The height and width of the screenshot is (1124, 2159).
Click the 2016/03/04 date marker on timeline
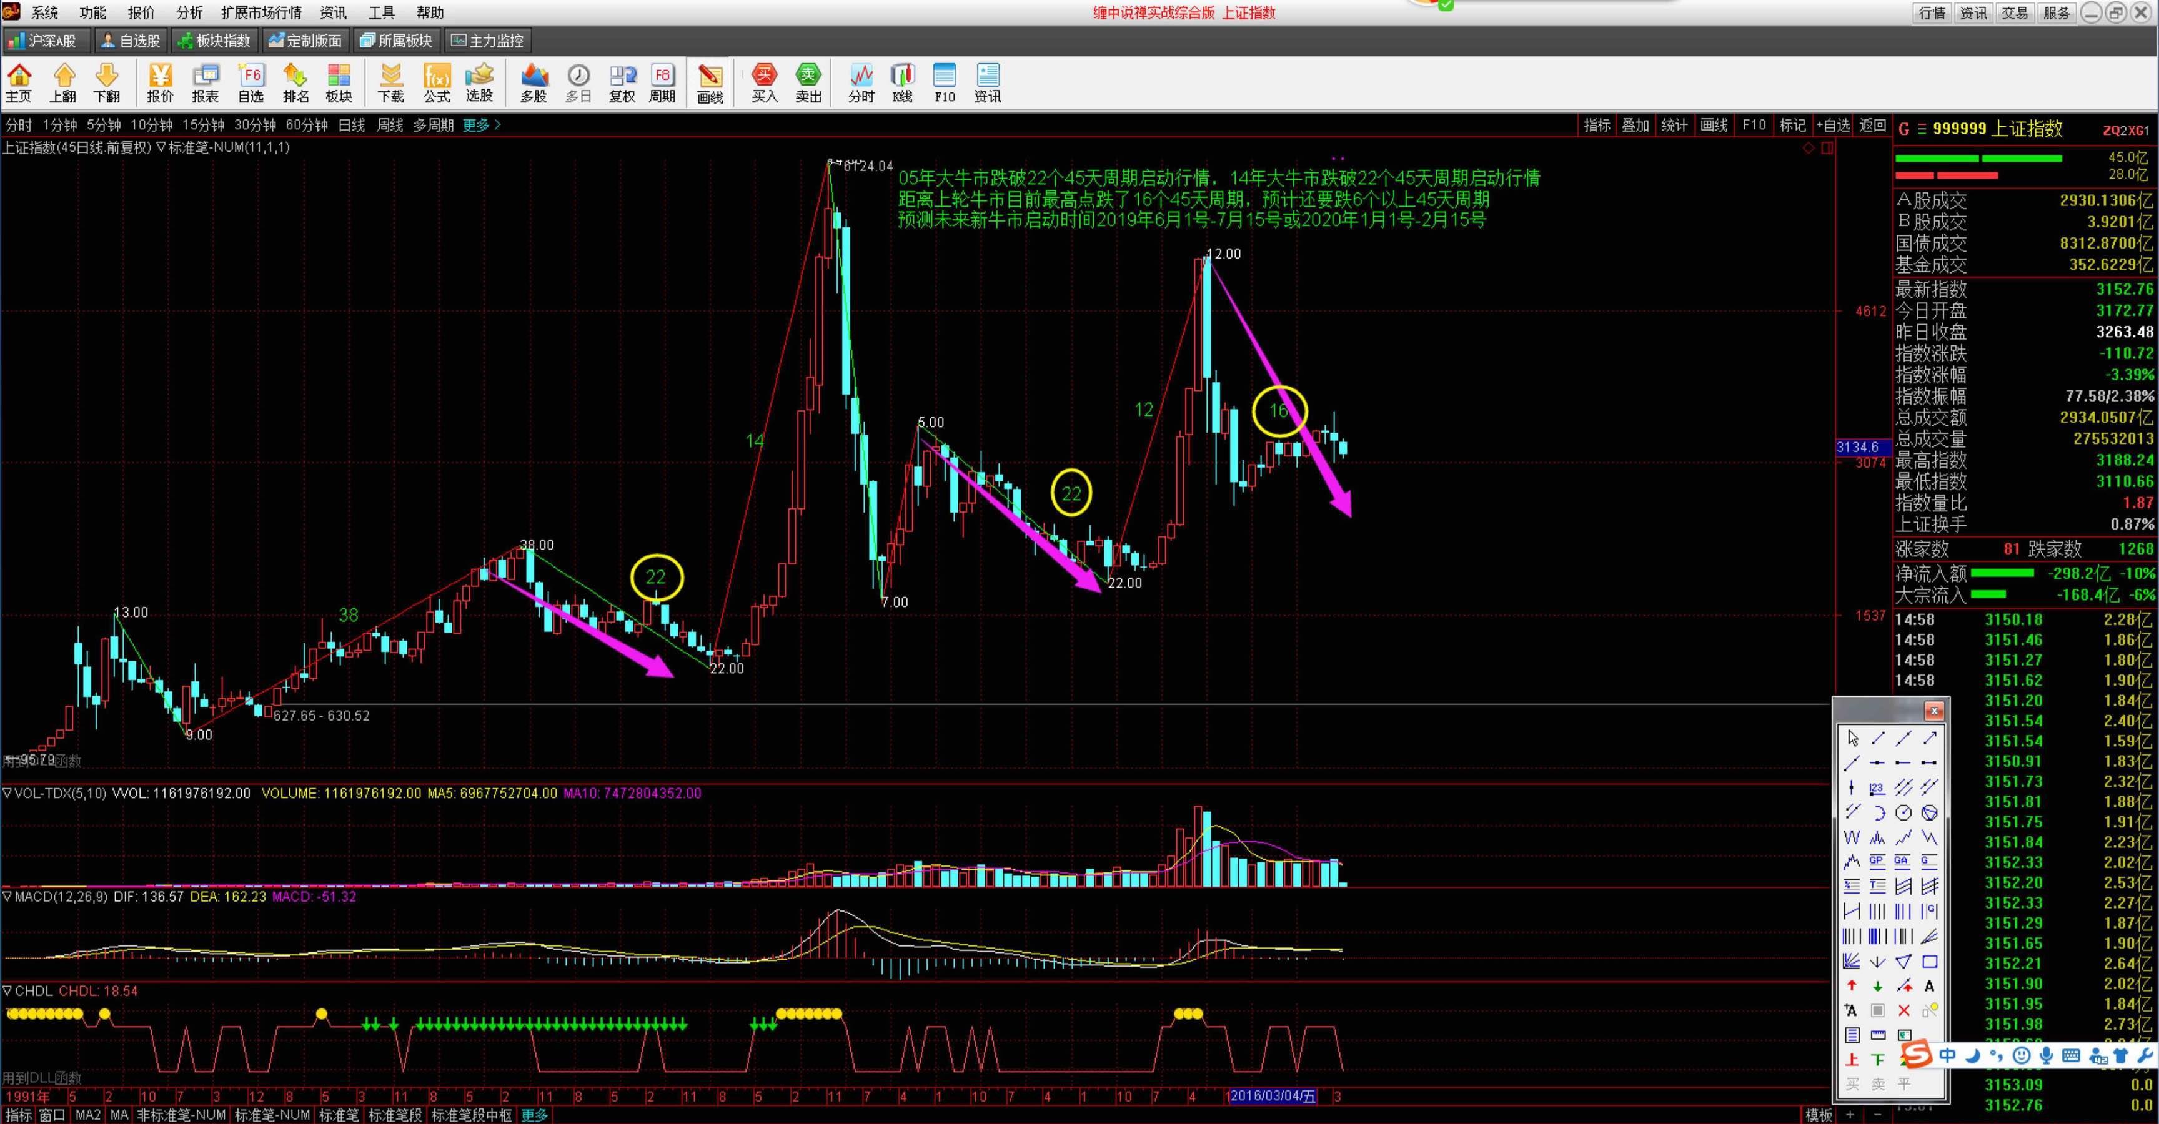pyautogui.click(x=1273, y=1095)
